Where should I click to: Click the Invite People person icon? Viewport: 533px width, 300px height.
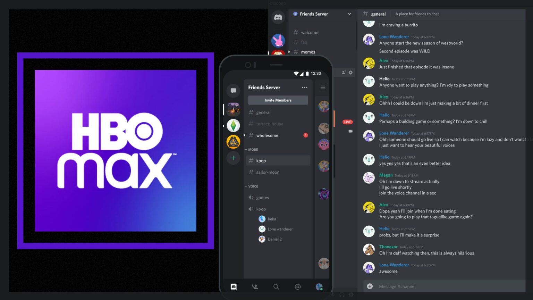pos(344,72)
